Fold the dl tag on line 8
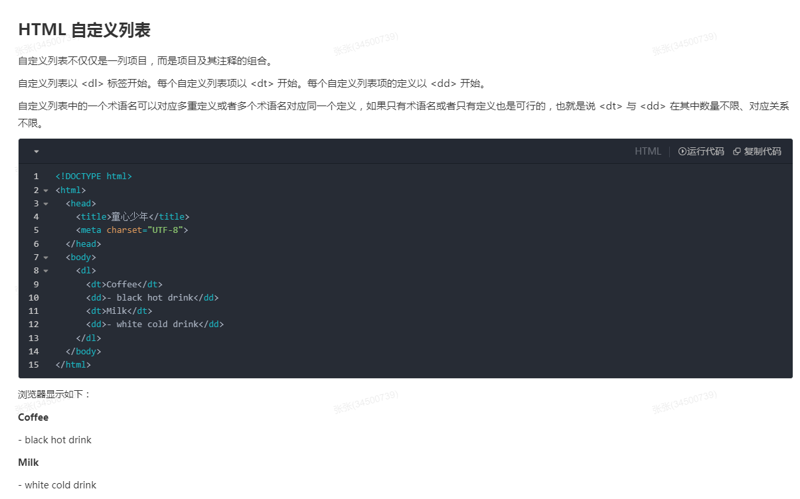This screenshot has width=800, height=499. [x=46, y=271]
